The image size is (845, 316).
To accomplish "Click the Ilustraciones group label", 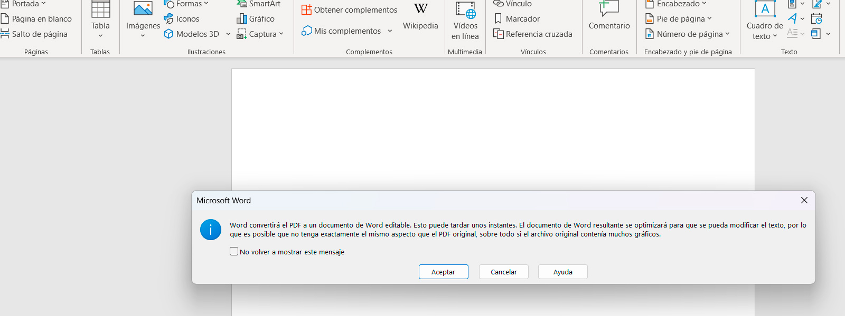I will [x=206, y=52].
